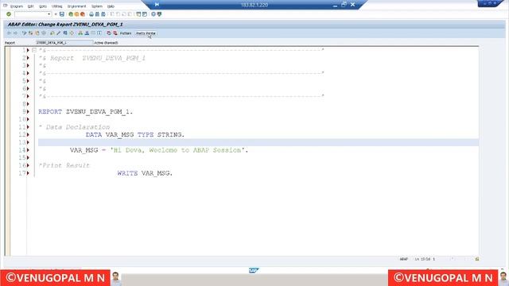This screenshot has width=509, height=286.
Task: Set a session breakpoint with stop icon
Action: 109,33
